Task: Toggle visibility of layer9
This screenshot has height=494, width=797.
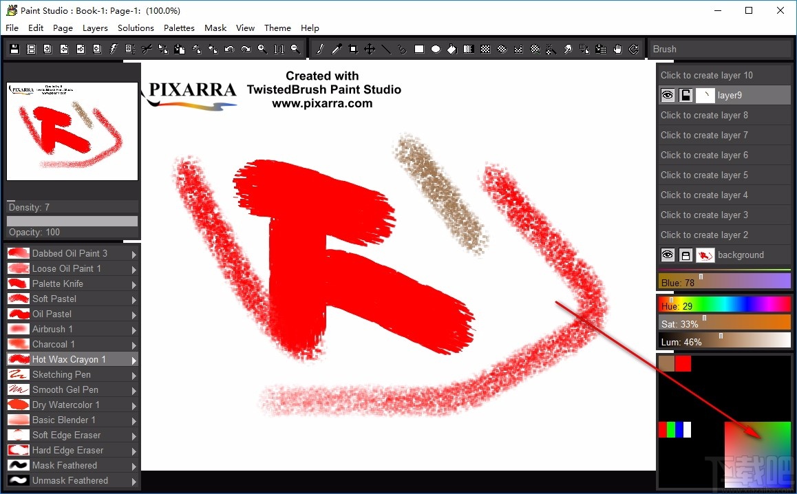Action: pyautogui.click(x=667, y=95)
